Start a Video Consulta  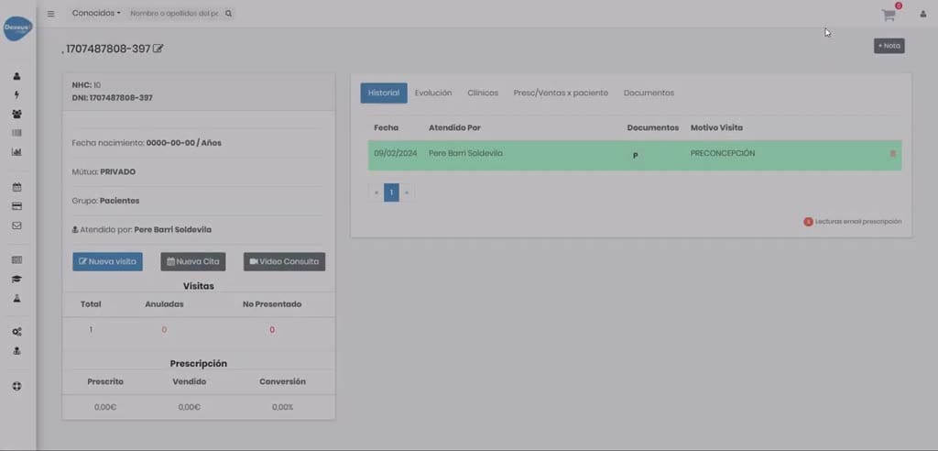click(x=284, y=262)
